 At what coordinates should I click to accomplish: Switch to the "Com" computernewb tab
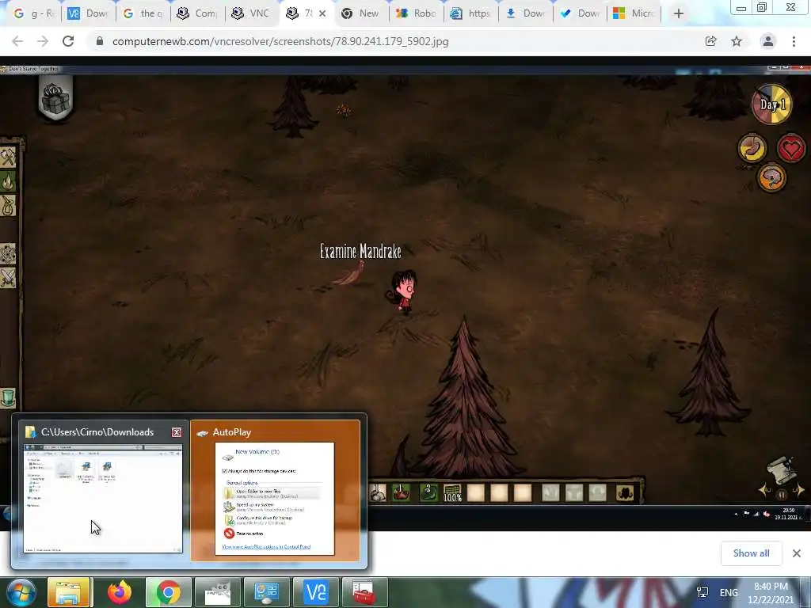(x=197, y=13)
